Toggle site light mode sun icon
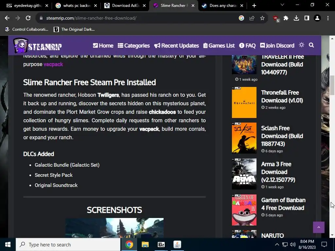 tap(301, 45)
